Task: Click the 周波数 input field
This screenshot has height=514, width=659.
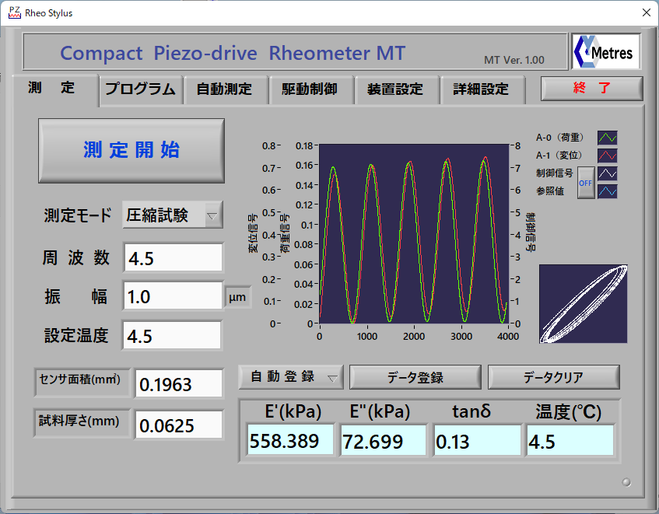Action: [x=173, y=259]
